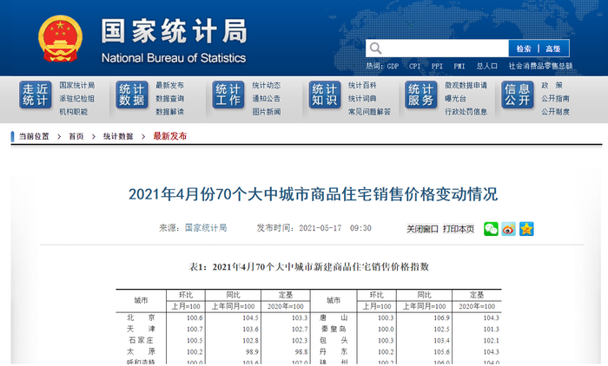The image size is (608, 366).
Task: Open 最新发布 under 统计数据 menu
Action: 170,85
